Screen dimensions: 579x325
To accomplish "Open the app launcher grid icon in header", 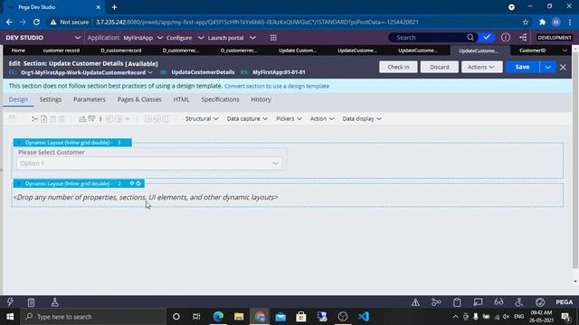I will (x=273, y=38).
